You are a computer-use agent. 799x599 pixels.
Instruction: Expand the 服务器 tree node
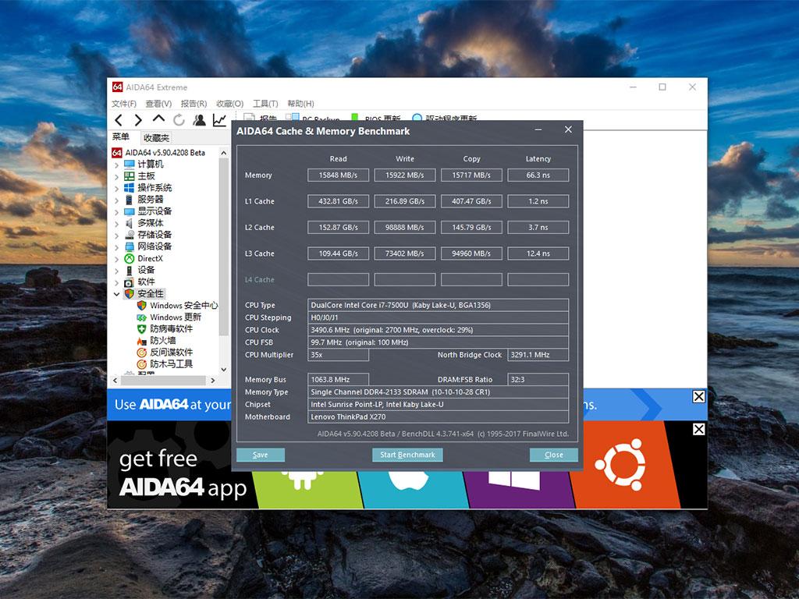[x=117, y=200]
